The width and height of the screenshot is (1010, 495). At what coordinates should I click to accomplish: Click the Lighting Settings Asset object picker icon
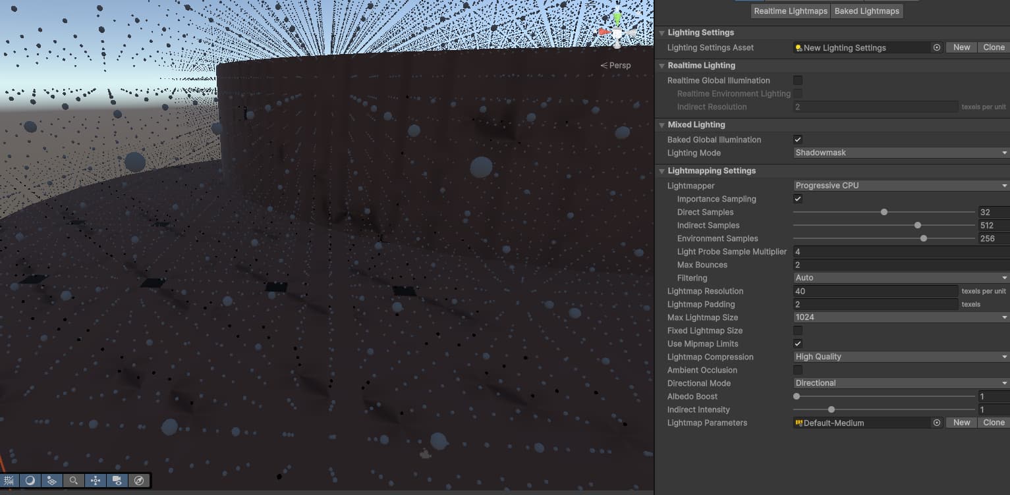tap(937, 47)
